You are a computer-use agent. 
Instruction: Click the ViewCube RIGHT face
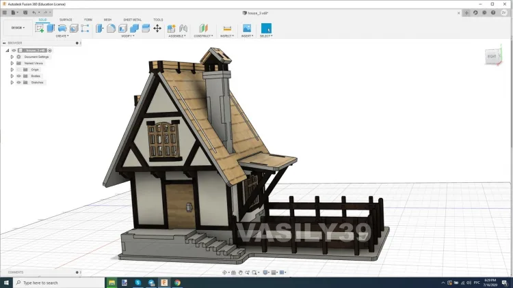tap(492, 57)
